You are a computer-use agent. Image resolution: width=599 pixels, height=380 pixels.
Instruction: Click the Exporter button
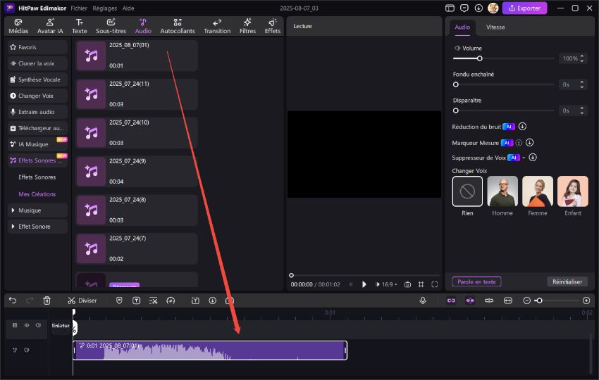pyautogui.click(x=524, y=8)
